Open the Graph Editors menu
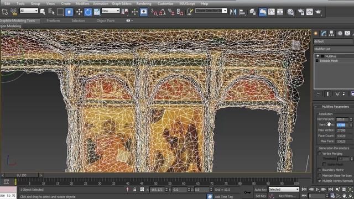354x199 pixels. pyautogui.click(x=122, y=4)
